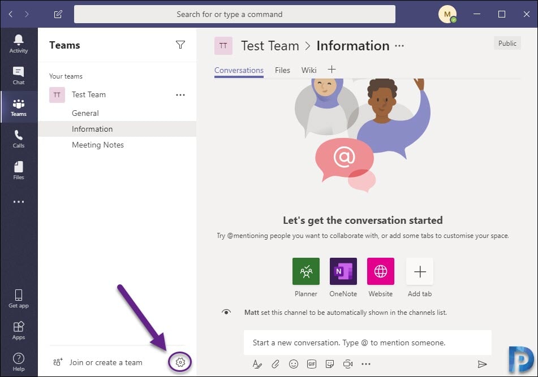Add the Website tab
The width and height of the screenshot is (538, 377).
click(381, 271)
